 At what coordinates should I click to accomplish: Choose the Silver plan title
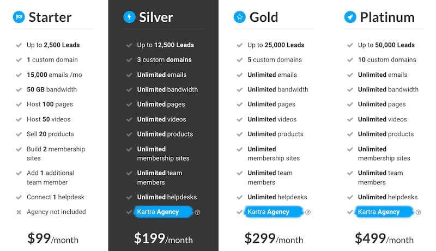[156, 17]
